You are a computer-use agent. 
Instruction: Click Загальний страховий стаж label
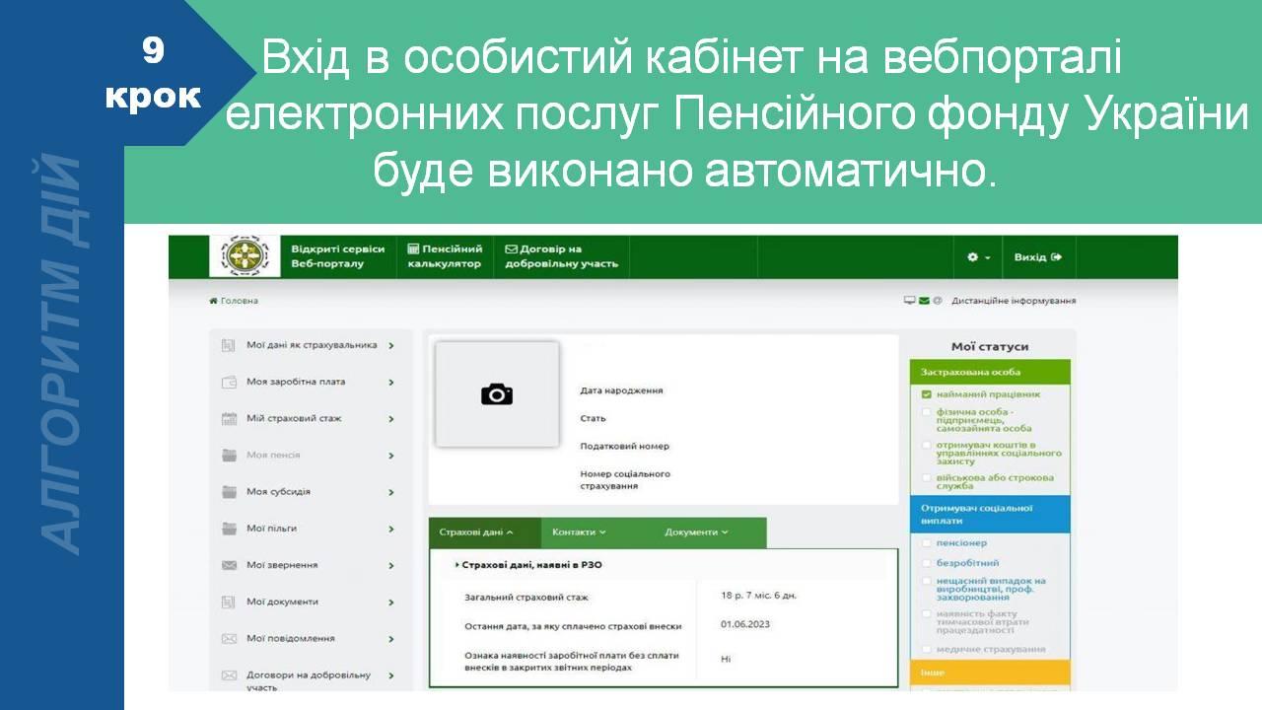(526, 598)
